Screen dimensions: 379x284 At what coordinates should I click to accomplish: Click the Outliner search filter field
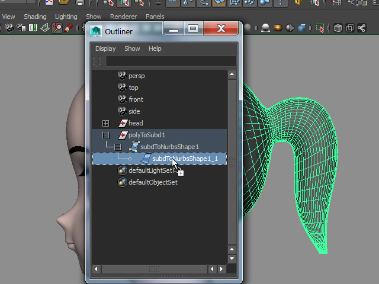click(x=171, y=62)
